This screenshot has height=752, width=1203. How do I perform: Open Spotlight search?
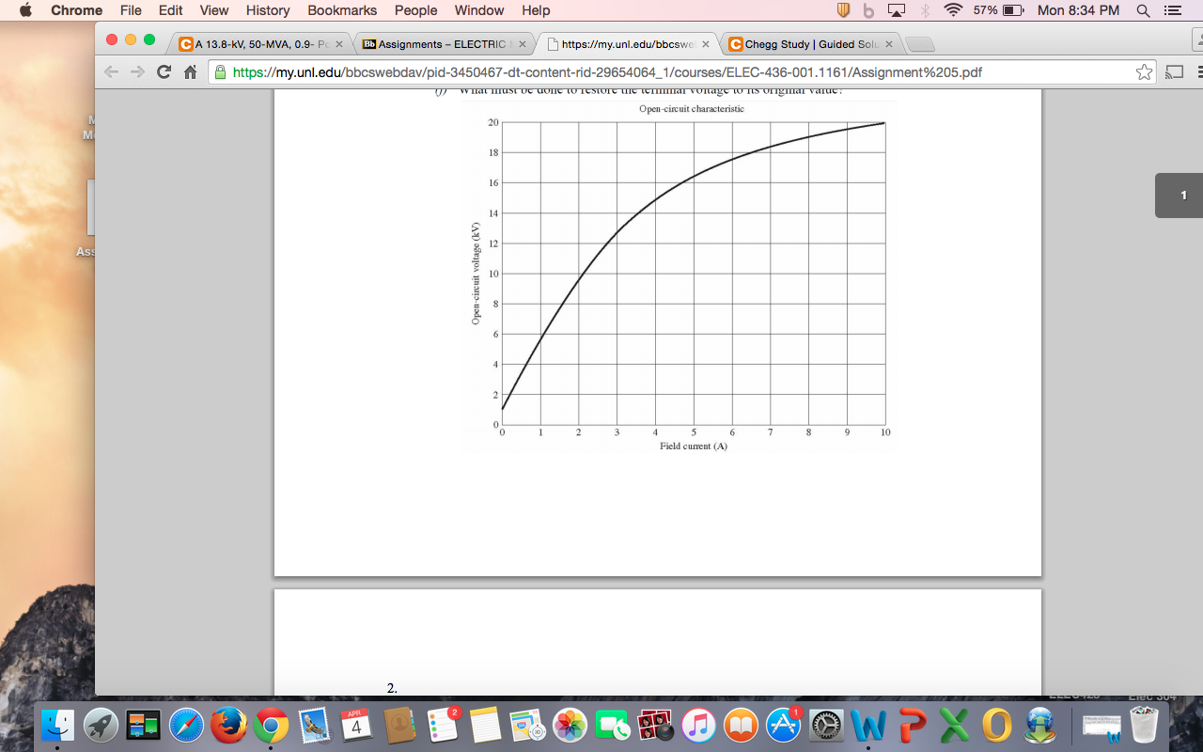pyautogui.click(x=1143, y=10)
